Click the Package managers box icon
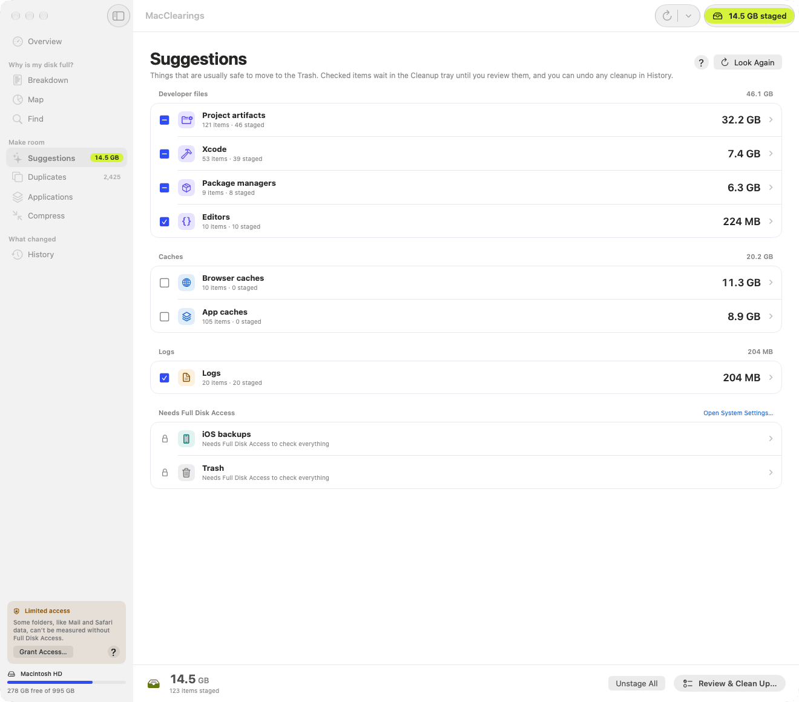The image size is (799, 702). coord(186,188)
